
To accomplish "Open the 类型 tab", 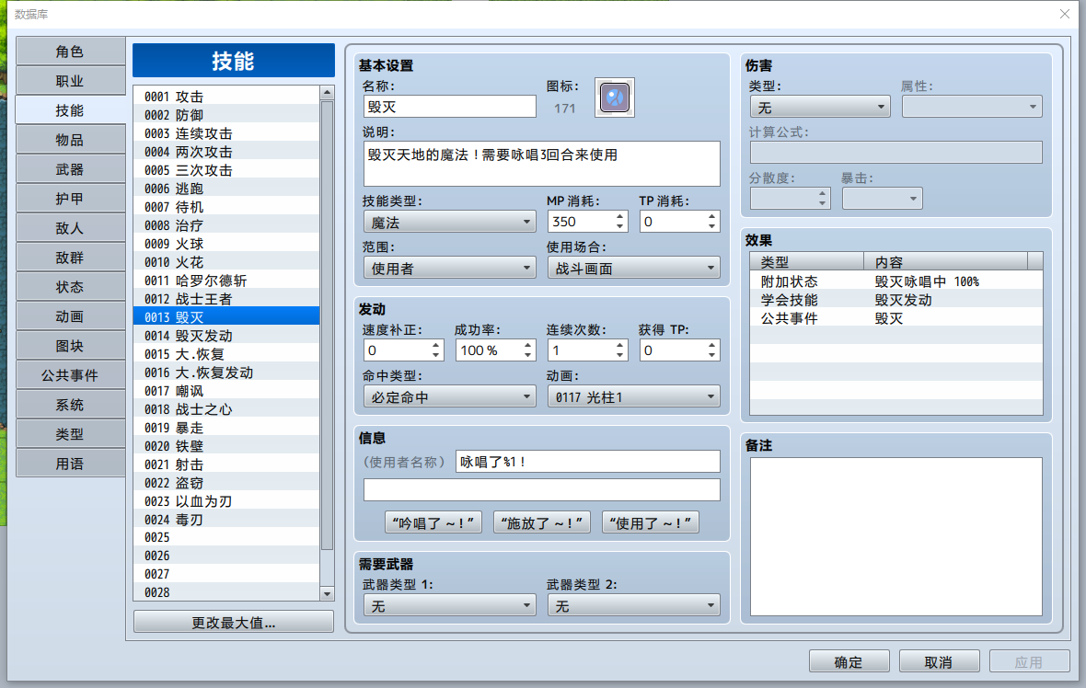I will tap(70, 434).
